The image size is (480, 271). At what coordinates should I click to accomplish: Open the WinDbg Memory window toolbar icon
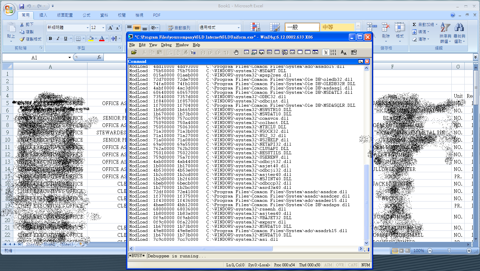click(277, 52)
